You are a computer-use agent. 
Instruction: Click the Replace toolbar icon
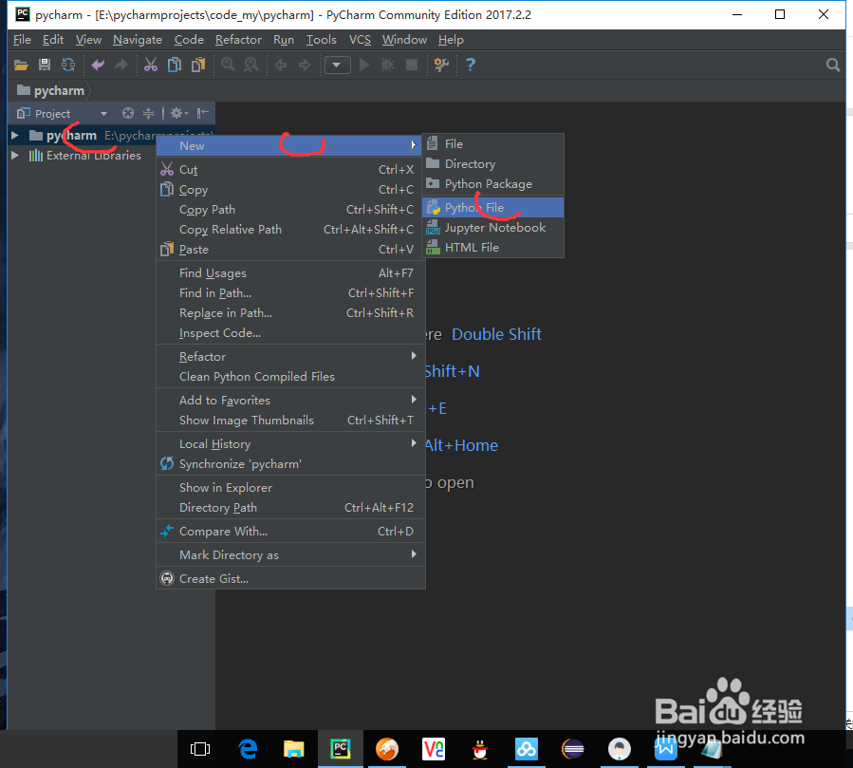click(251, 66)
